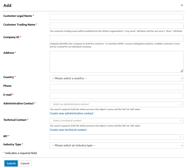Follow Create new administrative contact link

71,113
